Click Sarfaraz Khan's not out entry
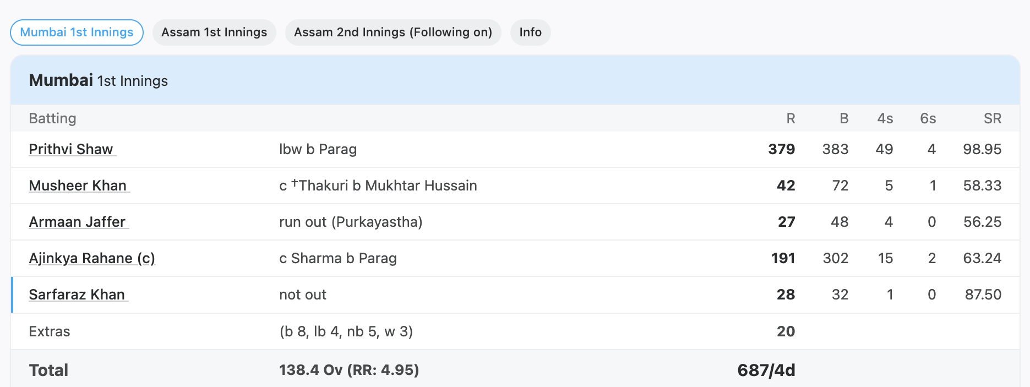This screenshot has height=387, width=1030. [x=302, y=295]
